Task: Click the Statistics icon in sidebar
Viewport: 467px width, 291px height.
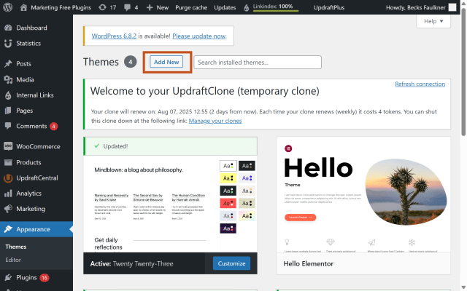Action: [8, 44]
